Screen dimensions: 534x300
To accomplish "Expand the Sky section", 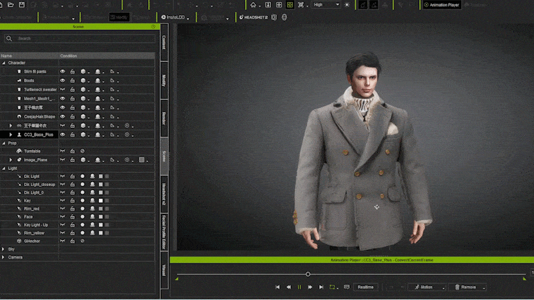I will 3,249.
